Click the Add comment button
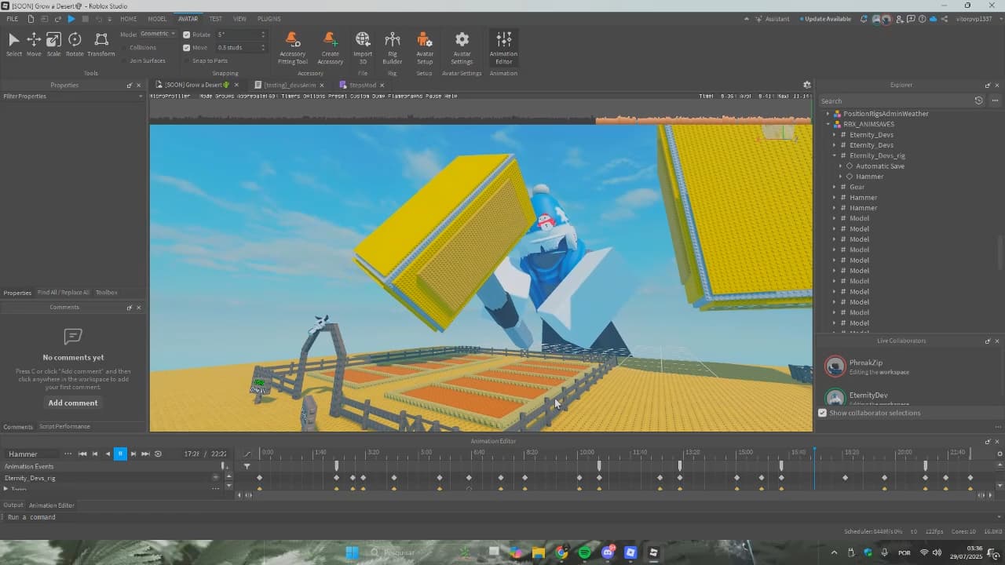Screen dimensions: 1005x565 point(73,403)
